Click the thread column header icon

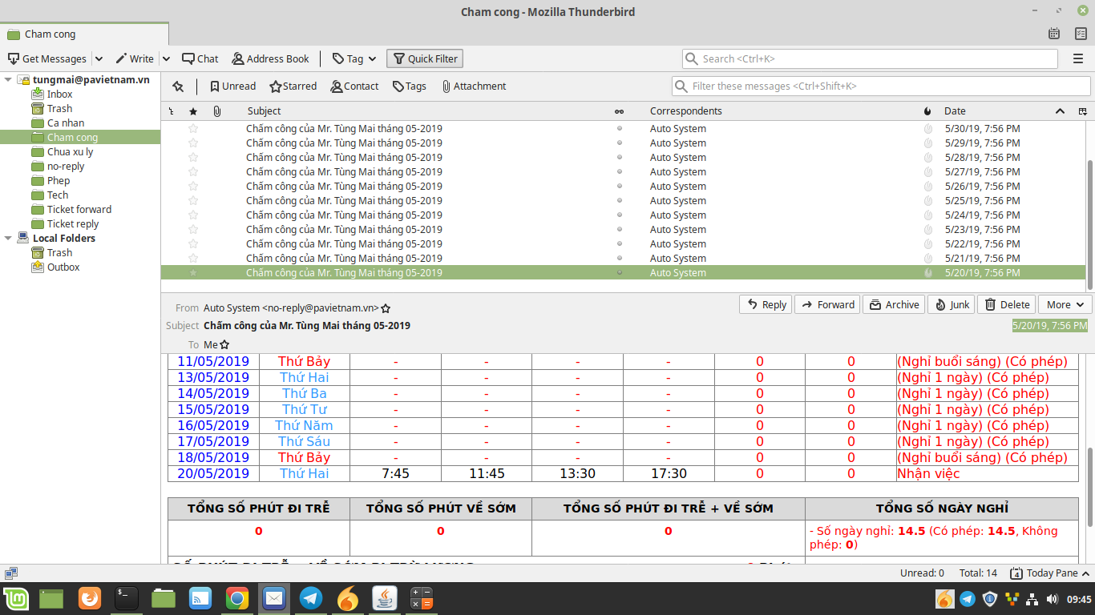click(171, 111)
